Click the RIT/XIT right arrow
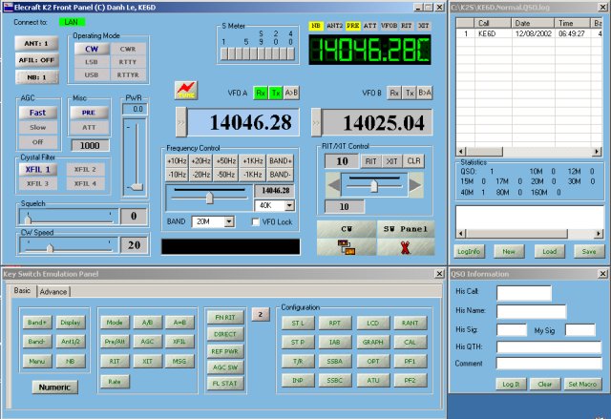The image size is (611, 419). click(418, 184)
